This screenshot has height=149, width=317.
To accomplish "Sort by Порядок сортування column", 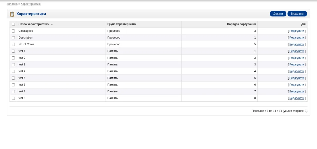I will pyautogui.click(x=241, y=24).
